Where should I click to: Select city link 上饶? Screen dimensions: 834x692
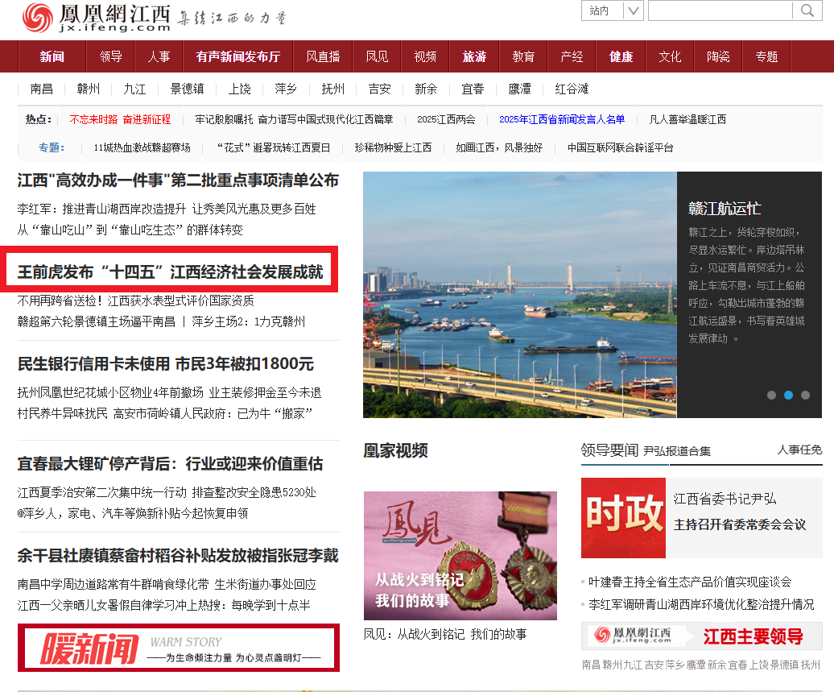click(x=239, y=89)
